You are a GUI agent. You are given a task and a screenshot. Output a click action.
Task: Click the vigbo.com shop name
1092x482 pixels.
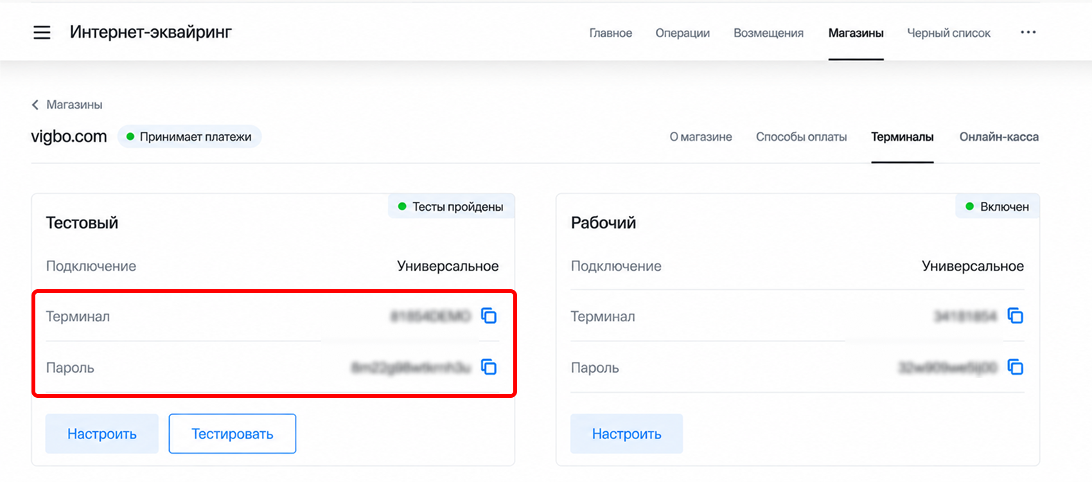(x=69, y=136)
